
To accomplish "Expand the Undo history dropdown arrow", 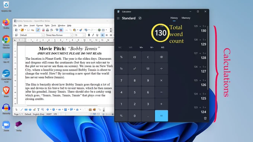I will coord(89,30).
